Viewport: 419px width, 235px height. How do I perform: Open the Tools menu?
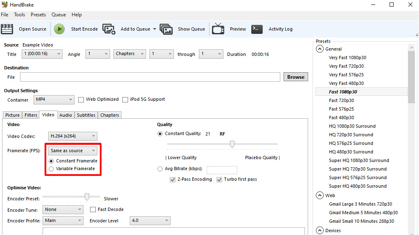click(x=19, y=14)
